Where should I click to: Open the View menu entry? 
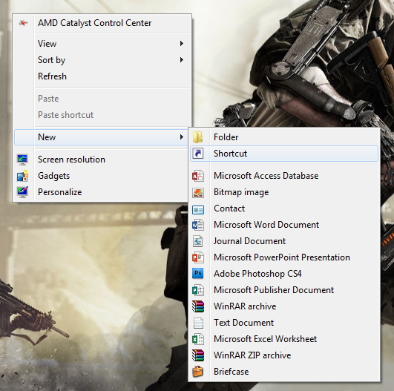tap(102, 44)
